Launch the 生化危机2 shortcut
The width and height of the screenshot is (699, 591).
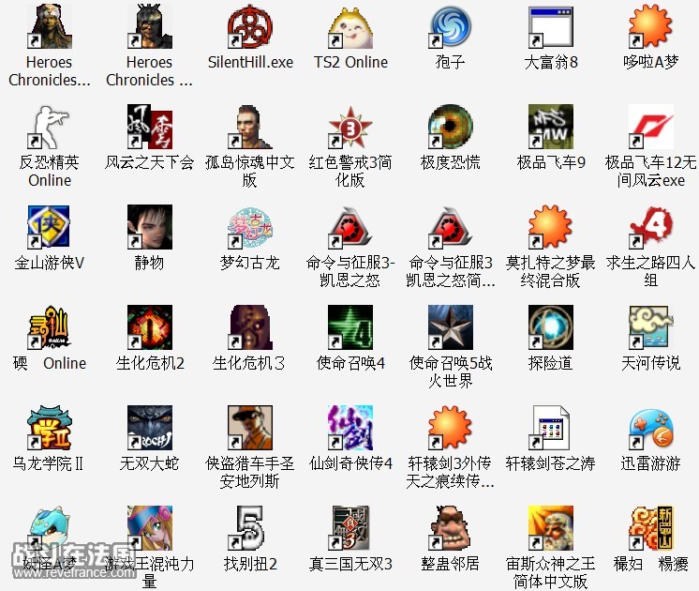coord(149,327)
